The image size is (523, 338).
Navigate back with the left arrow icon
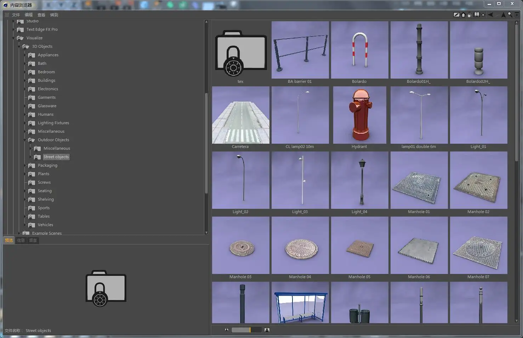[x=490, y=15]
